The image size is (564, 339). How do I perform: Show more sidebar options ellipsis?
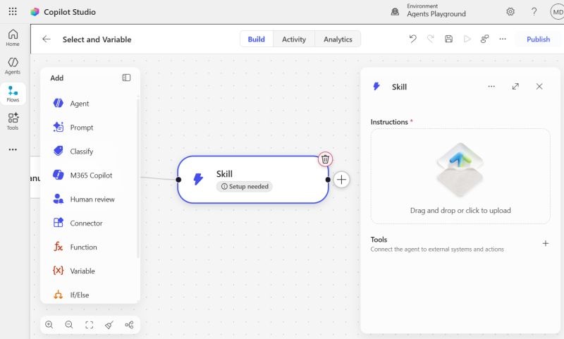pos(13,149)
